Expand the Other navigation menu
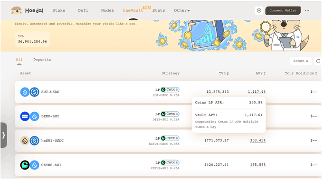 click(x=181, y=10)
